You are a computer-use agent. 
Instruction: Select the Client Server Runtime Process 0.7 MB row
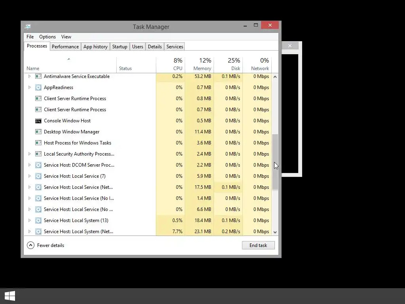148,110
